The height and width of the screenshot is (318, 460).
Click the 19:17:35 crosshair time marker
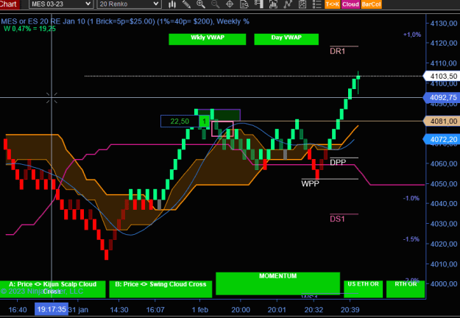(52, 309)
